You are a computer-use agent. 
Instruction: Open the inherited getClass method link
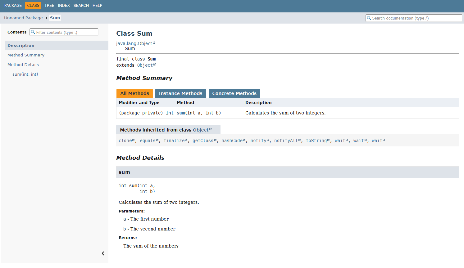(204, 141)
